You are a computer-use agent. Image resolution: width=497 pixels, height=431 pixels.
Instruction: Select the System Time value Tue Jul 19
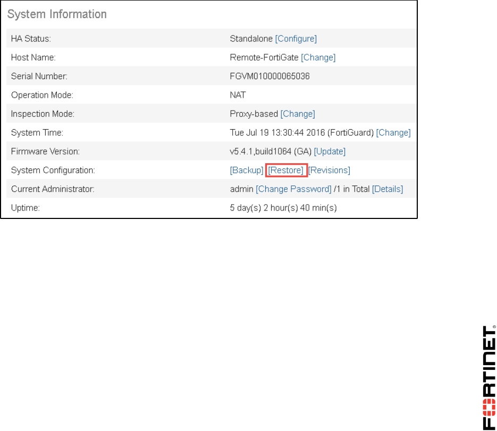click(302, 132)
